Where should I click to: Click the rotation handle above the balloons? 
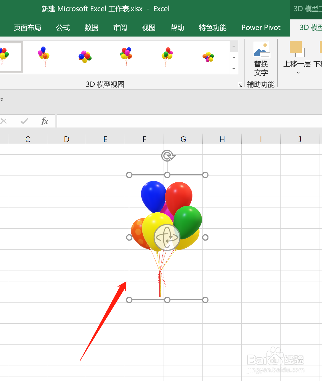point(168,156)
